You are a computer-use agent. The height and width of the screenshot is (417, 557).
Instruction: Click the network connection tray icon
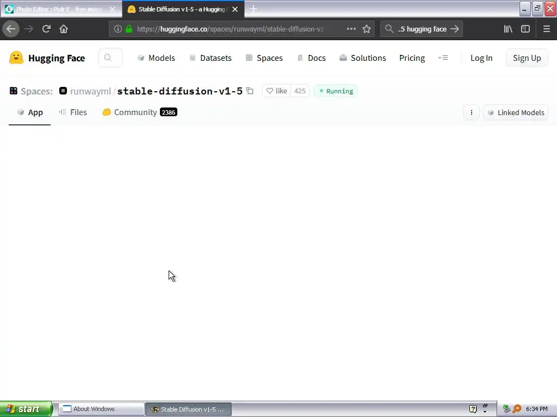506,409
